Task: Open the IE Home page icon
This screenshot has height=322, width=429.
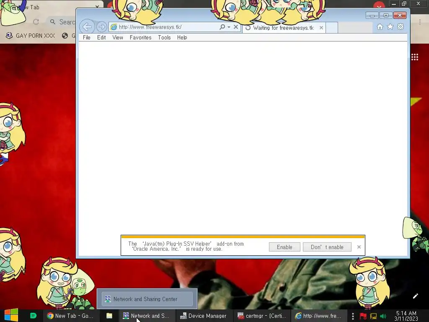Action: [x=380, y=26]
